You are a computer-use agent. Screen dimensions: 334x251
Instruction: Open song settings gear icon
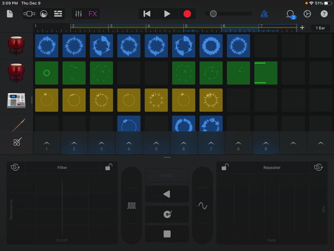point(307,14)
